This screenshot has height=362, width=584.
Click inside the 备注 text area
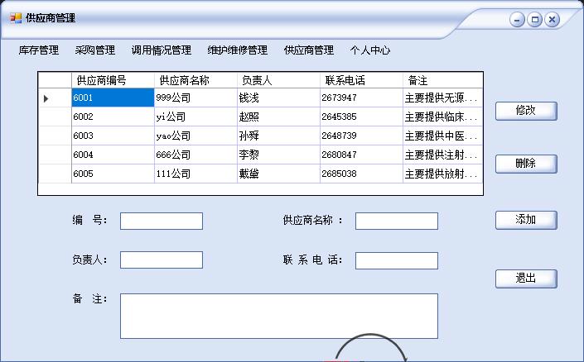point(279,316)
